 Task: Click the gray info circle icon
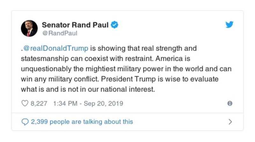pos(229,103)
